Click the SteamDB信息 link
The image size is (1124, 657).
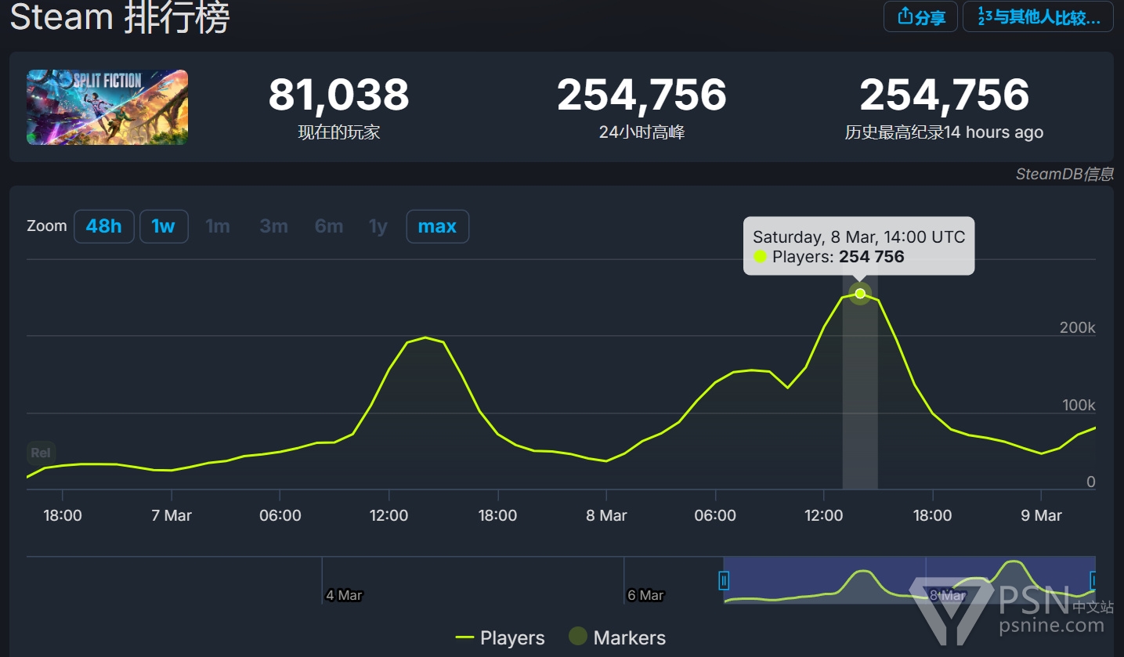(1064, 174)
